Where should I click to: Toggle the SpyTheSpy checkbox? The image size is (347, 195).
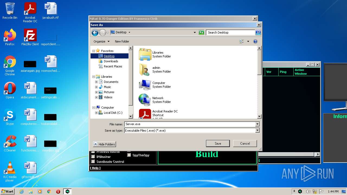pyautogui.click(x=129, y=155)
